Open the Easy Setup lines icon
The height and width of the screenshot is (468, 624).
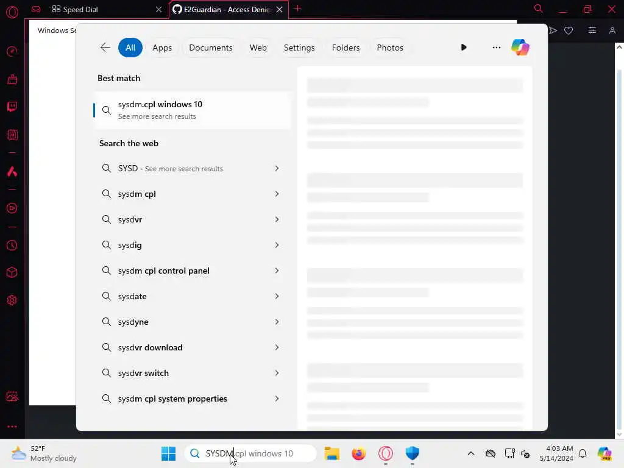592,30
